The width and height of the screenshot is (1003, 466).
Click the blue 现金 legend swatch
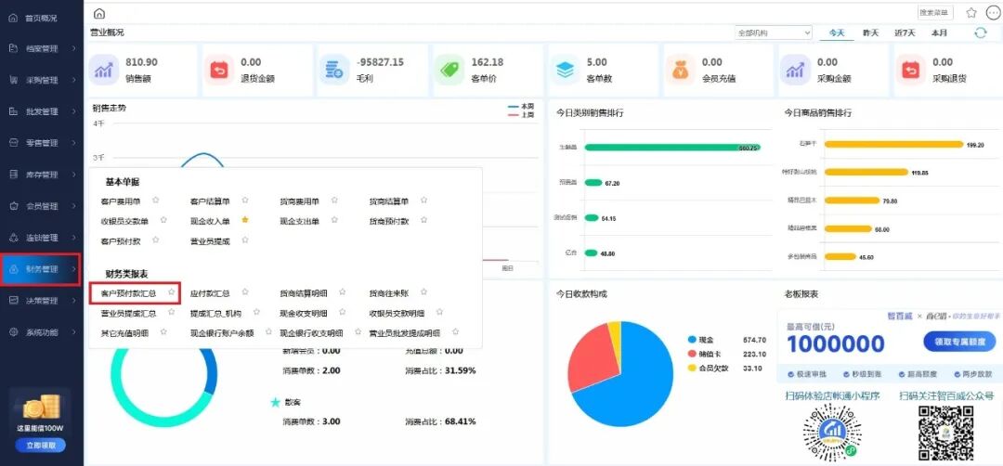pyautogui.click(x=692, y=340)
